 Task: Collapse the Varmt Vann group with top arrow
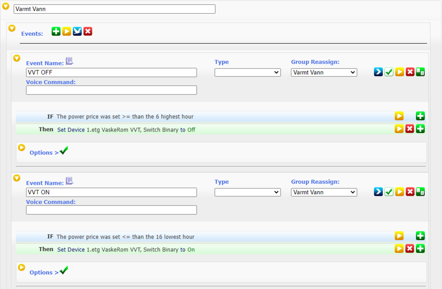pyautogui.click(x=6, y=6)
